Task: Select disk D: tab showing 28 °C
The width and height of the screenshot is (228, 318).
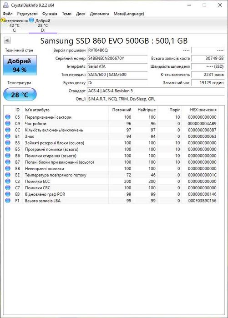Action: click(x=43, y=25)
